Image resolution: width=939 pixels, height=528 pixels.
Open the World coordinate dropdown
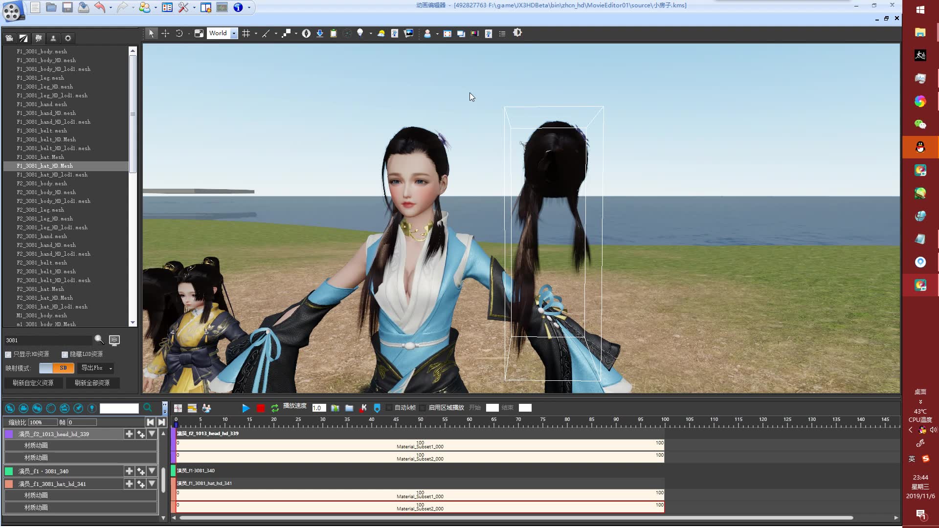pos(234,33)
